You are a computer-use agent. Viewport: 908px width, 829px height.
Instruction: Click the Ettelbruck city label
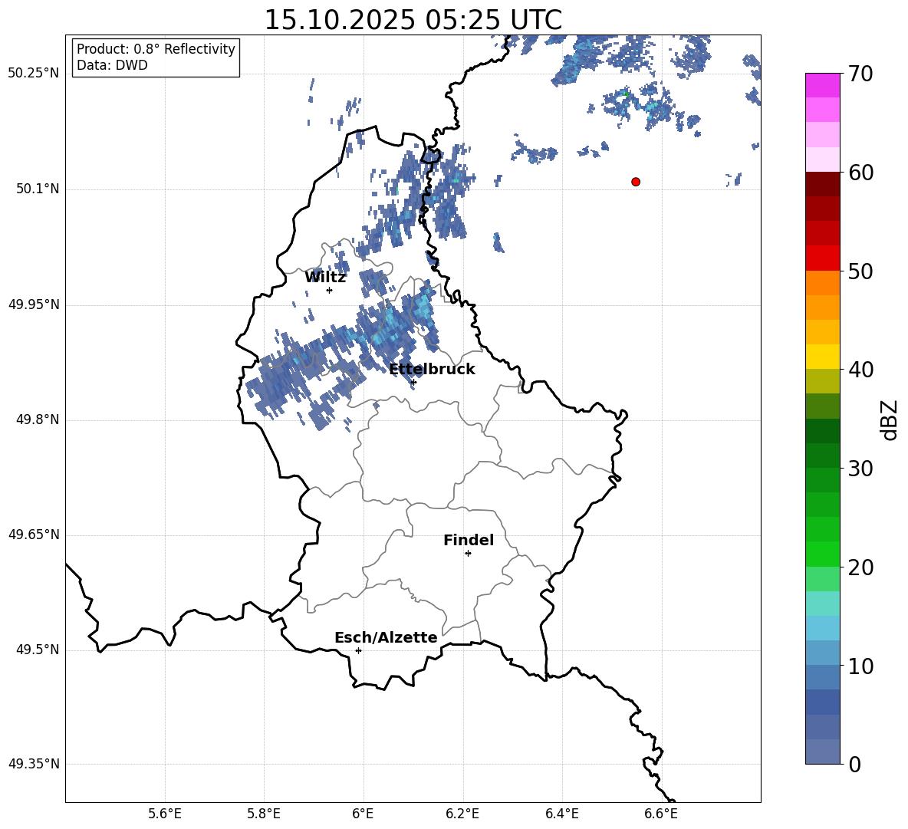432,370
